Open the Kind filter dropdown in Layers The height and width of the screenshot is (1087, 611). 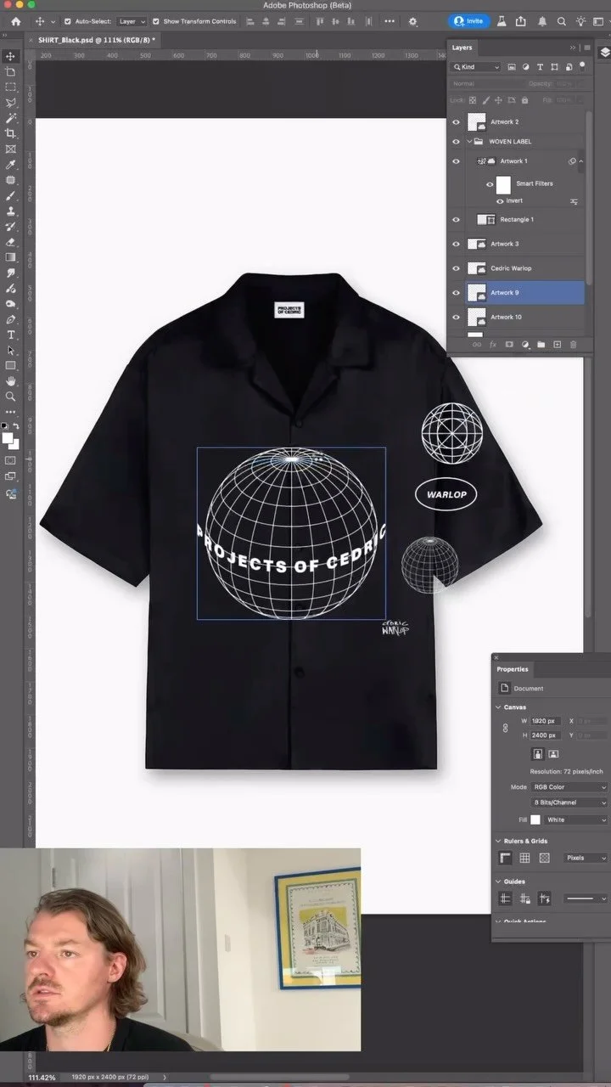tap(477, 67)
